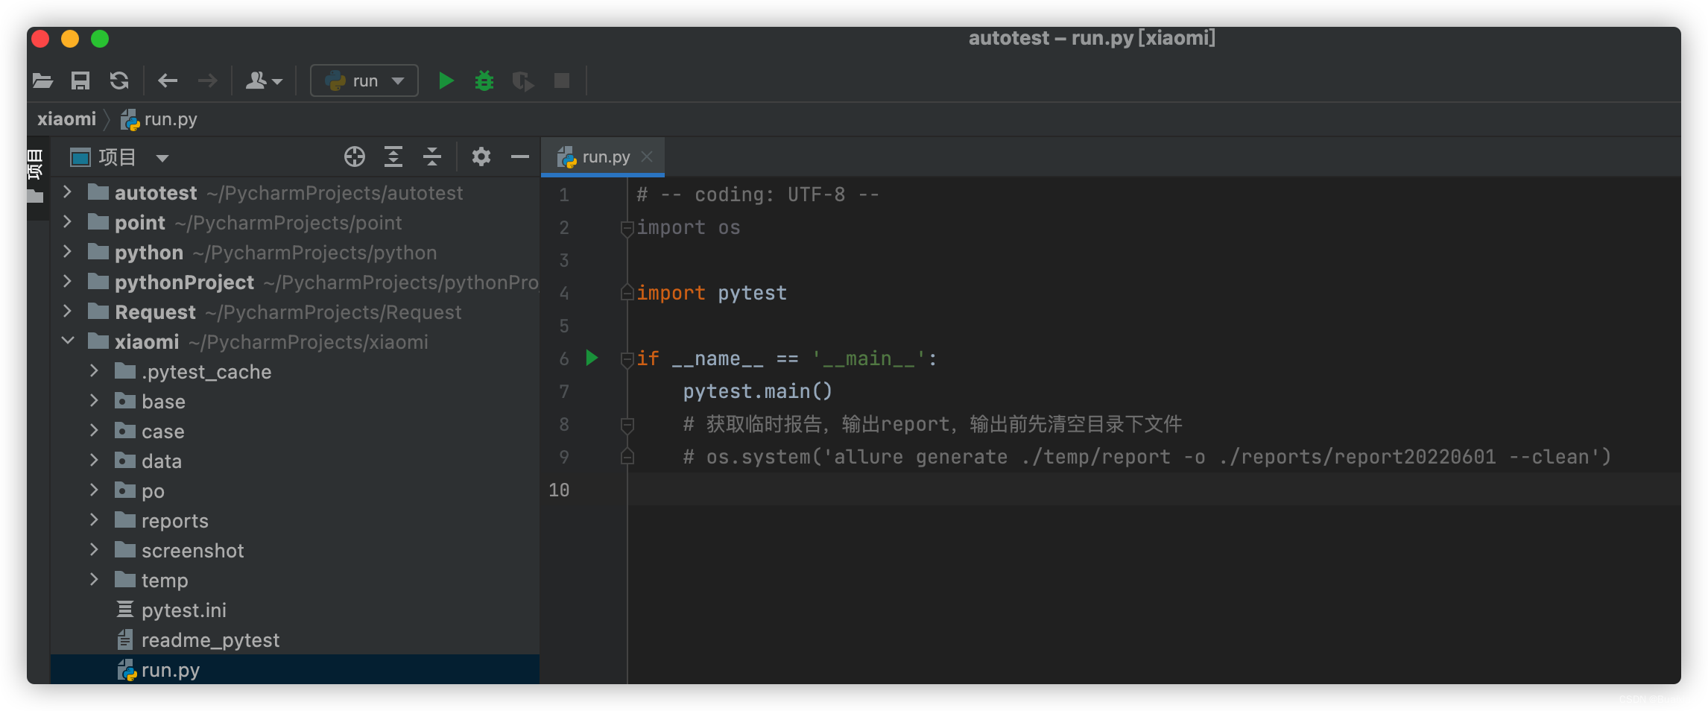Collapse the import os code fold at line 2
This screenshot has width=1708, height=711.
coord(626,229)
